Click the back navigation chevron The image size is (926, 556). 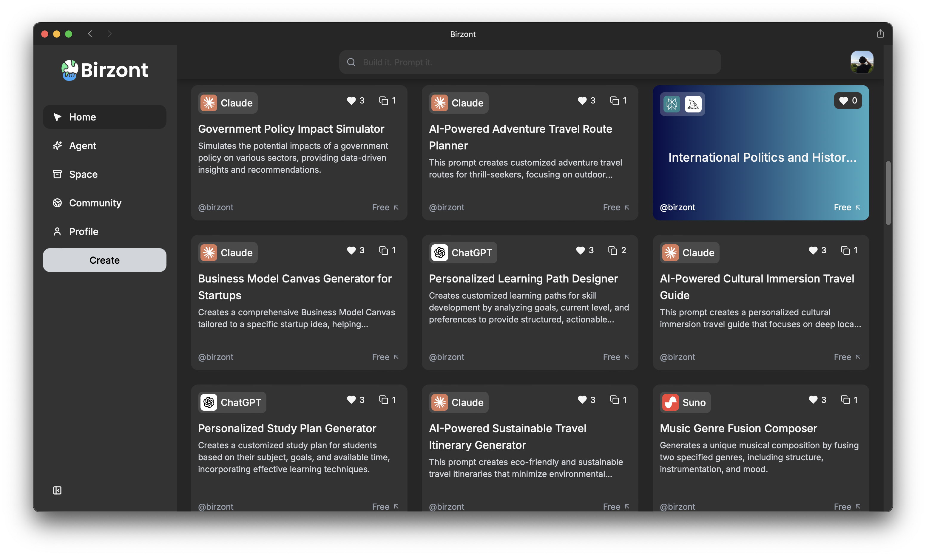coord(90,34)
